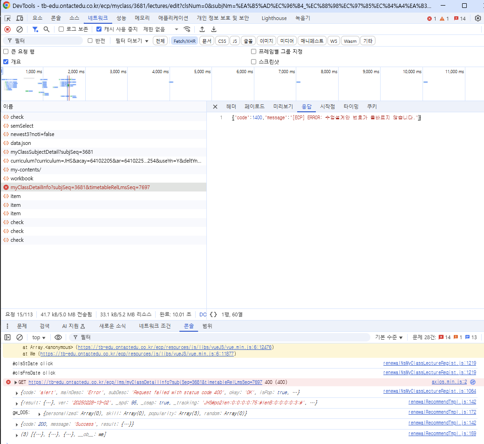Open DevTools settings gear

[477, 18]
